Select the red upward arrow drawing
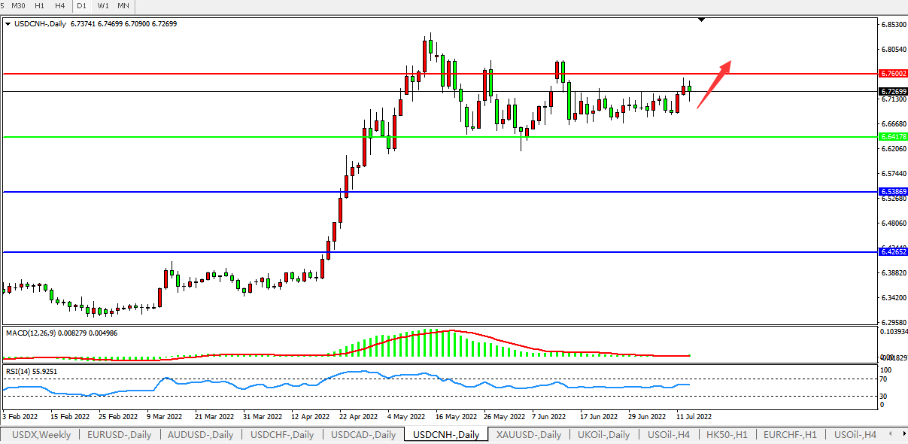Viewport: 908px width, 444px height. pos(714,84)
